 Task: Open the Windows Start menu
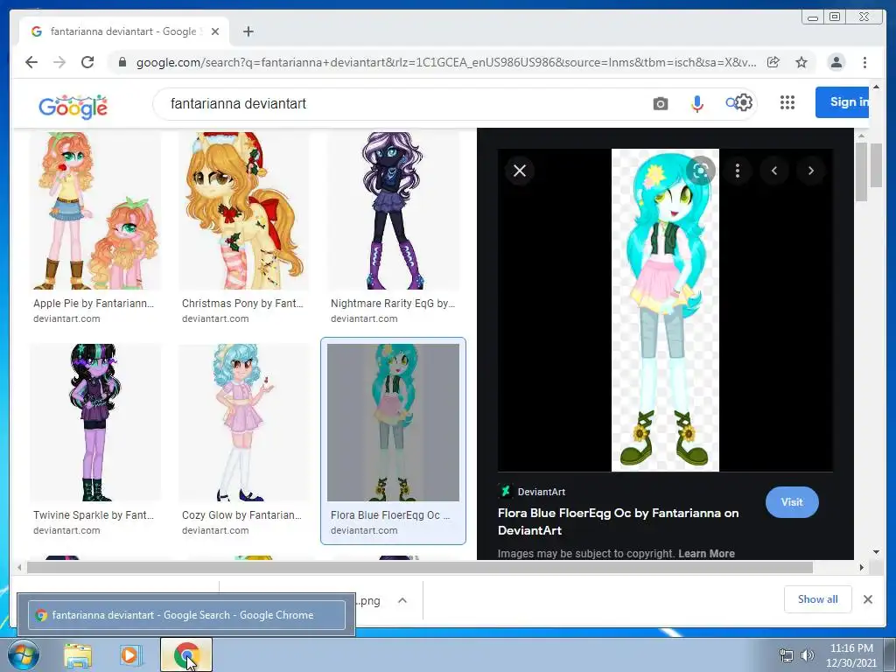tap(22, 655)
